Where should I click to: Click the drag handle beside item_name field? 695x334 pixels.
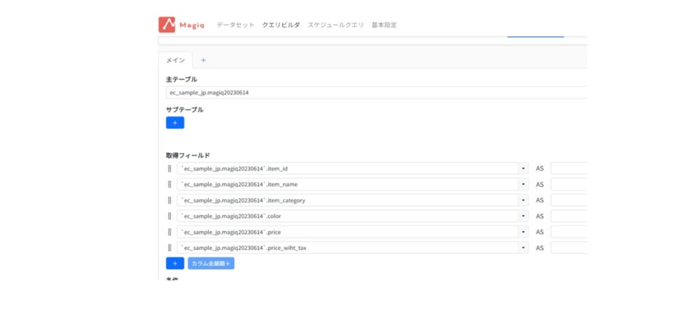point(170,184)
